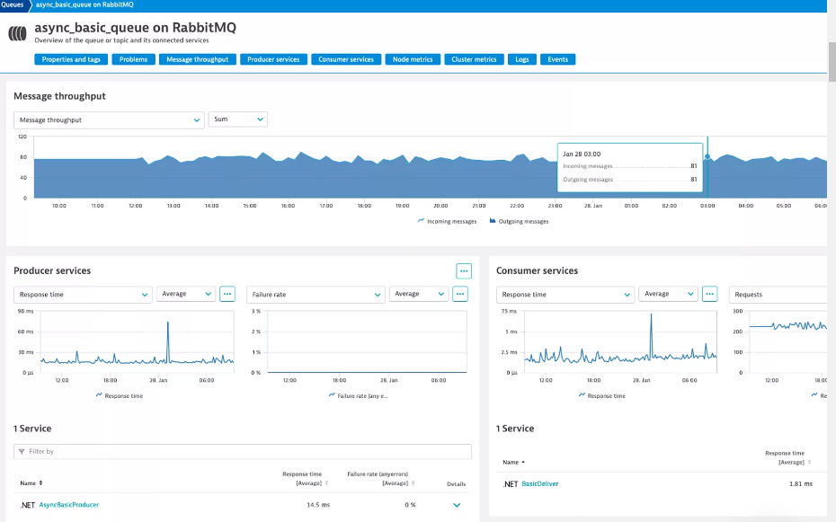Open more options for Failure rate chart

pyautogui.click(x=460, y=294)
